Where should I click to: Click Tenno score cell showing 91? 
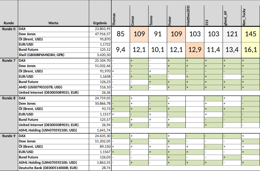(158, 34)
